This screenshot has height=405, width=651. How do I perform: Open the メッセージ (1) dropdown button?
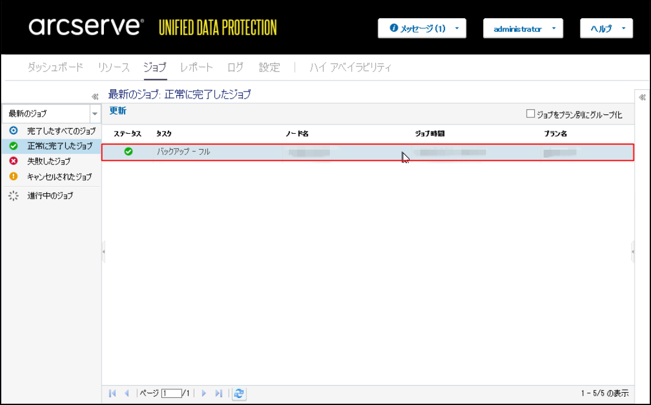click(x=422, y=28)
